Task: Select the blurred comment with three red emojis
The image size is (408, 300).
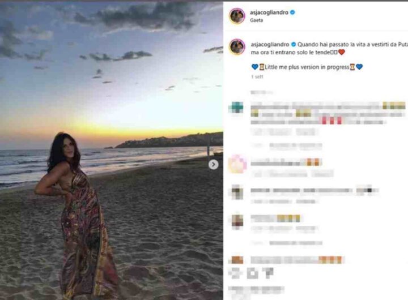Action: coord(328,114)
